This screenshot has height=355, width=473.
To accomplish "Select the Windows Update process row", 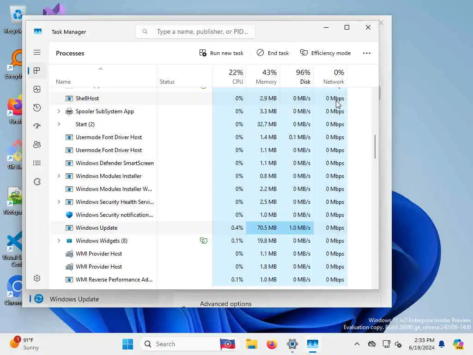I will (x=199, y=228).
